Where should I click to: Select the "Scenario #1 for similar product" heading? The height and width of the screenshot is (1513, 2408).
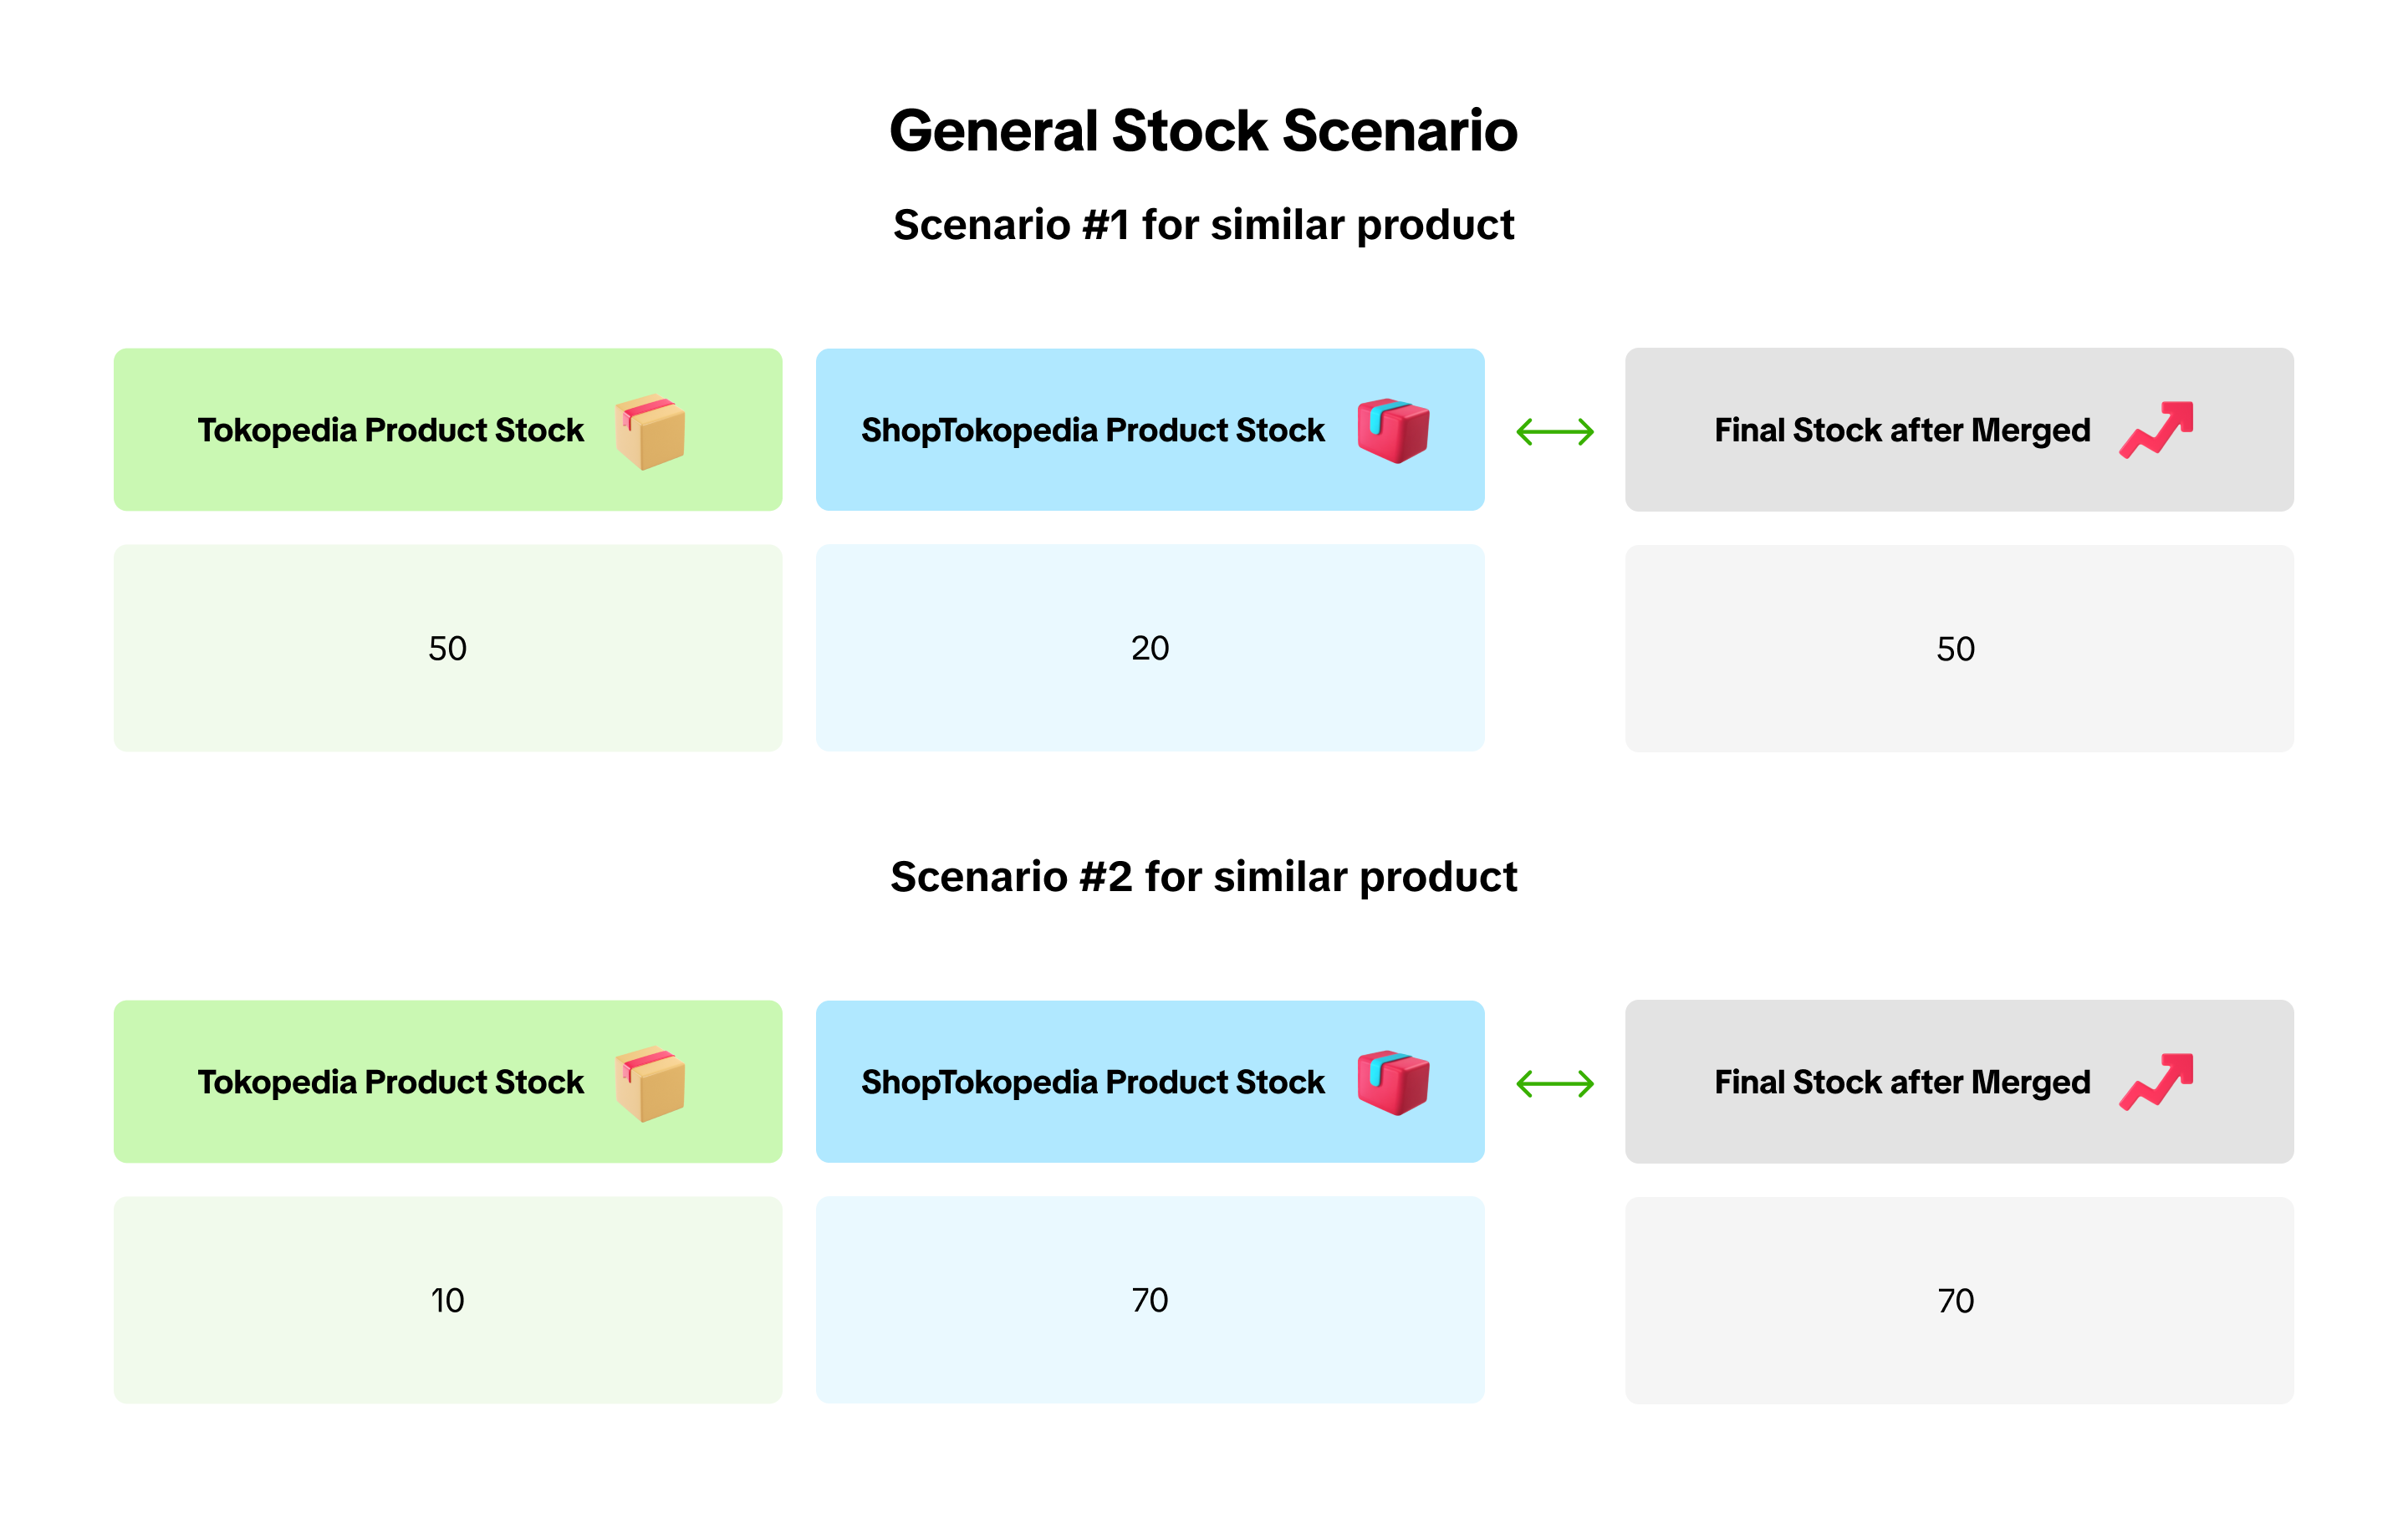tap(1203, 225)
